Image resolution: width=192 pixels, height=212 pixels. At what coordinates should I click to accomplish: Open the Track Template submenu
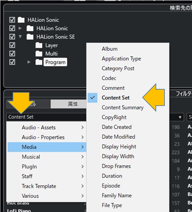(x=47, y=186)
